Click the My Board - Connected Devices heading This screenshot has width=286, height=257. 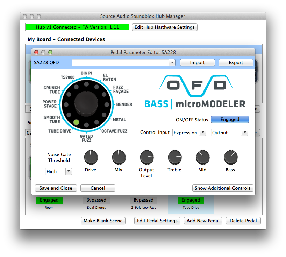click(x=66, y=39)
